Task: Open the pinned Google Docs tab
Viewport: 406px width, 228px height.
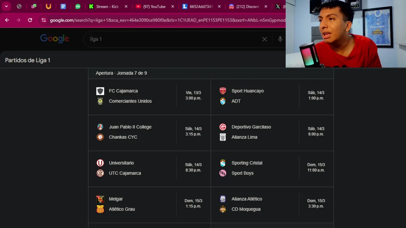Action: click(63, 6)
